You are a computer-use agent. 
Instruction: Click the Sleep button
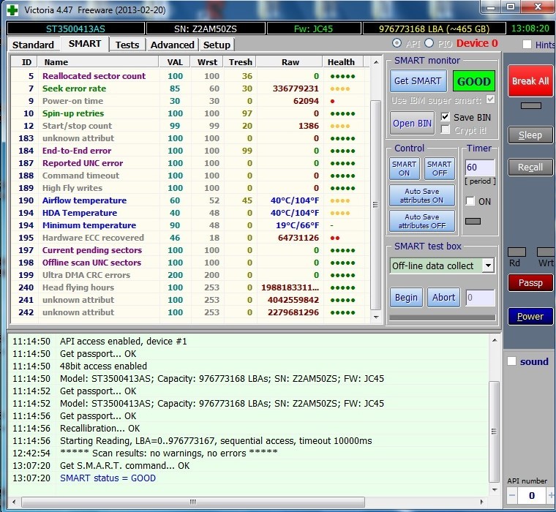(530, 135)
